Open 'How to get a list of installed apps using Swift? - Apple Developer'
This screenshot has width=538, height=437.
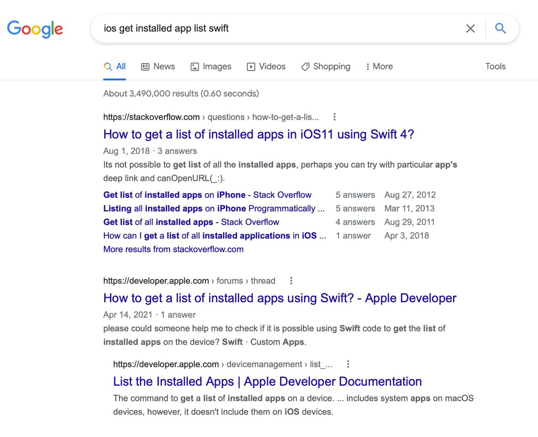[x=280, y=298]
